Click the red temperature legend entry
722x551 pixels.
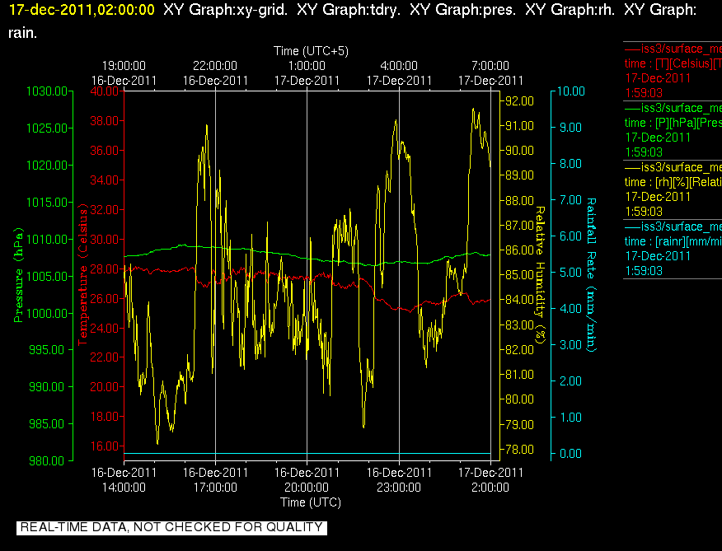point(673,71)
